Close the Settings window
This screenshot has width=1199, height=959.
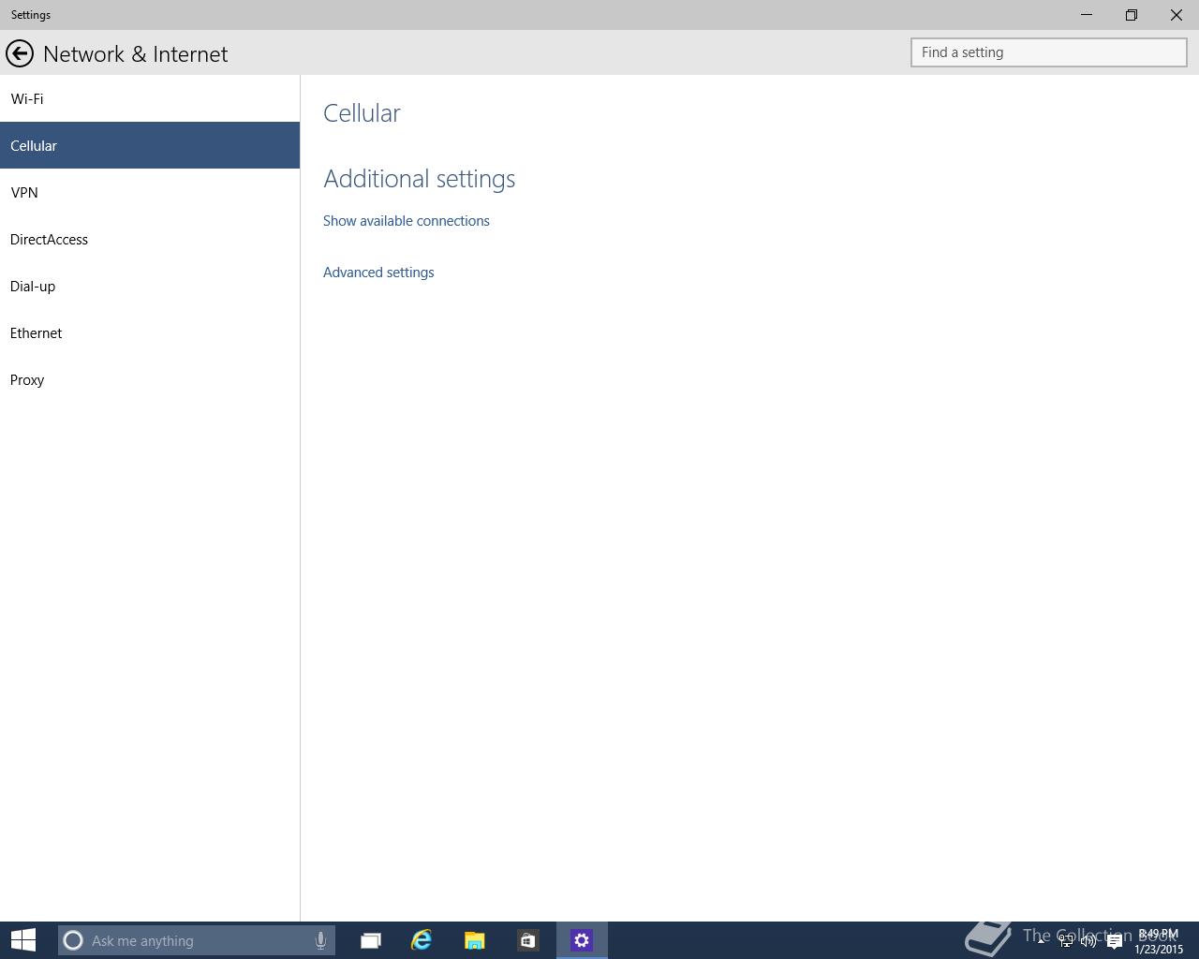click(x=1177, y=15)
